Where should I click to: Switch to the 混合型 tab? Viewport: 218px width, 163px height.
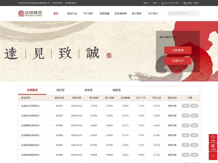[x=60, y=90]
